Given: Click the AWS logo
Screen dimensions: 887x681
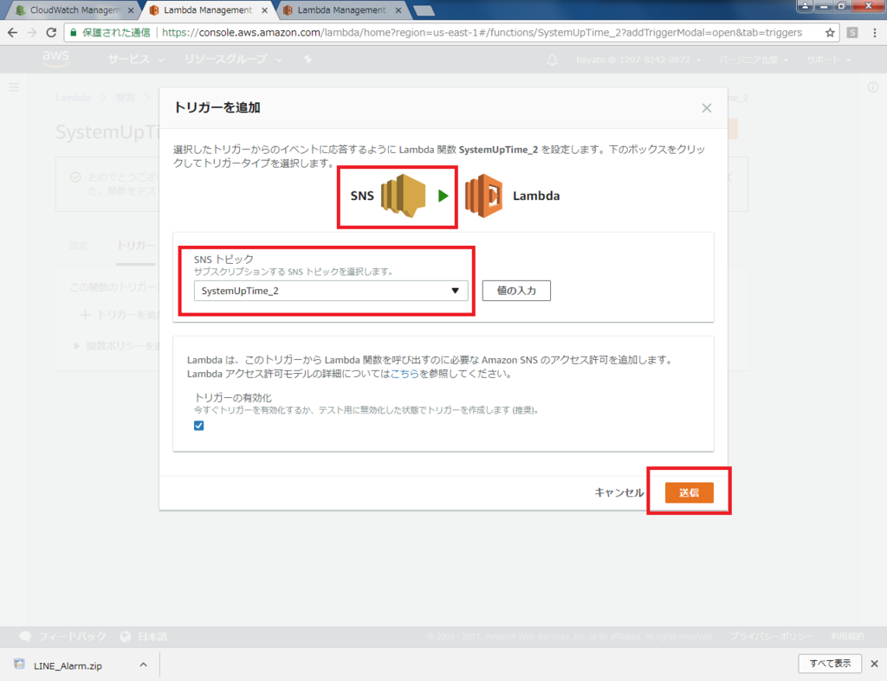Looking at the screenshot, I should point(55,58).
